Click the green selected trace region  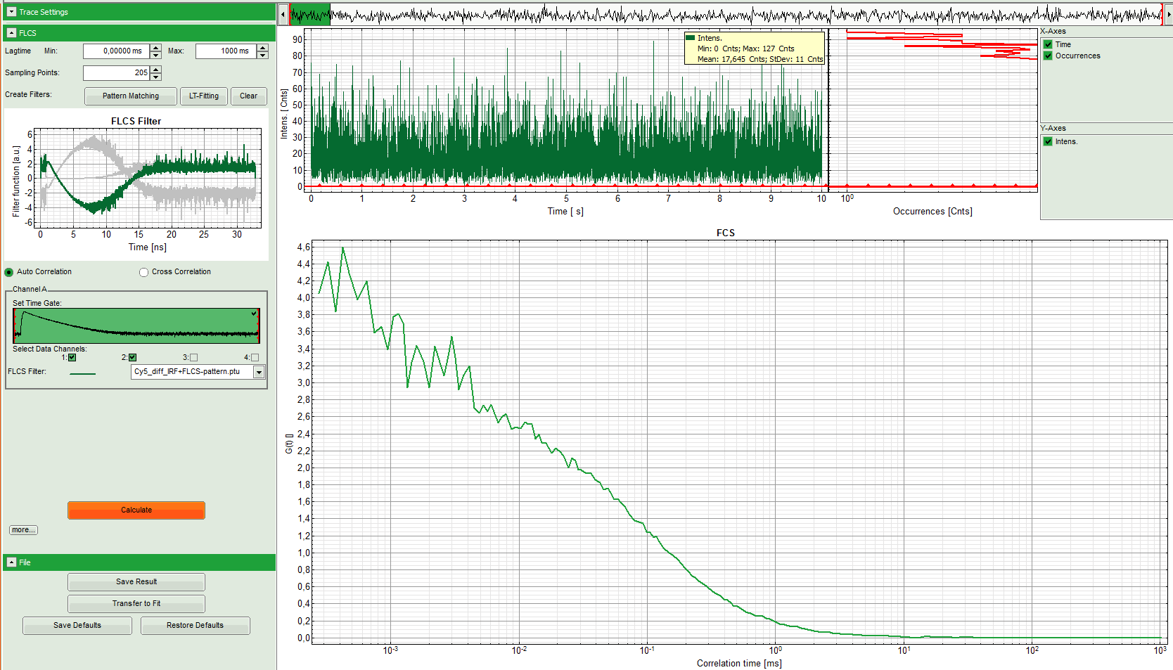[x=310, y=14]
